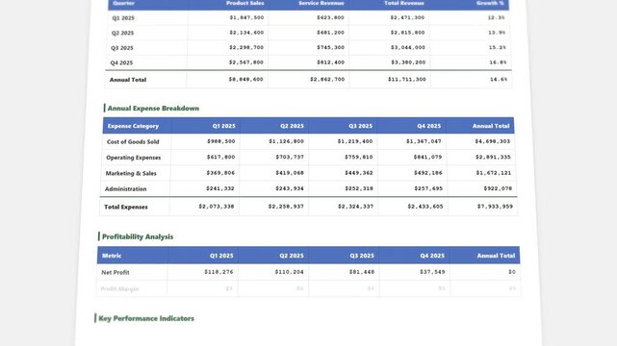The width and height of the screenshot is (617, 346).
Task: Click Administration annual total $922,078
Action: click(498, 188)
